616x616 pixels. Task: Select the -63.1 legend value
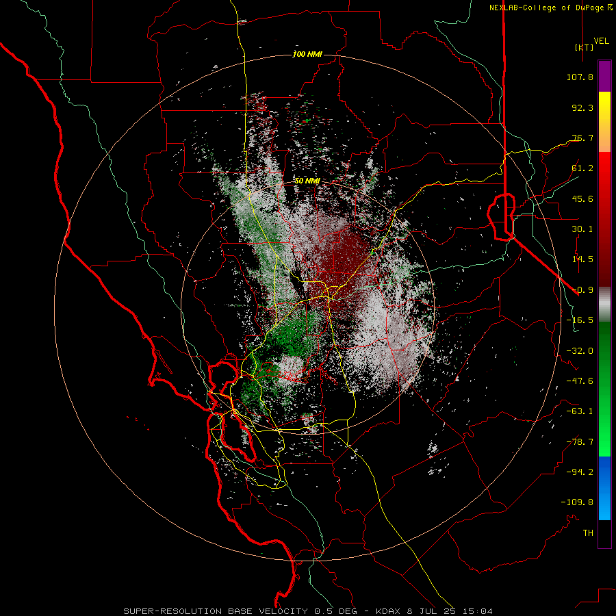click(580, 411)
